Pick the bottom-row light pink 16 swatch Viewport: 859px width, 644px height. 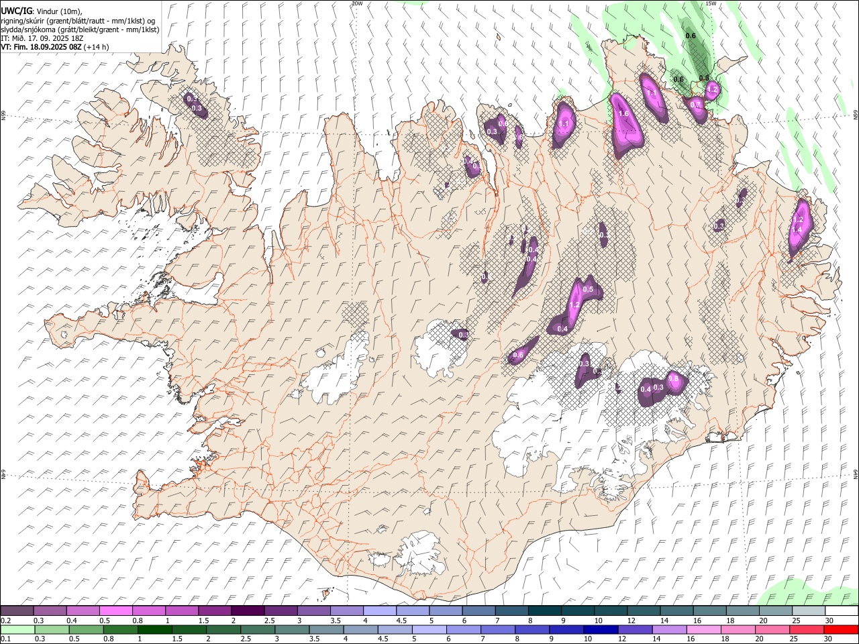tap(703, 629)
